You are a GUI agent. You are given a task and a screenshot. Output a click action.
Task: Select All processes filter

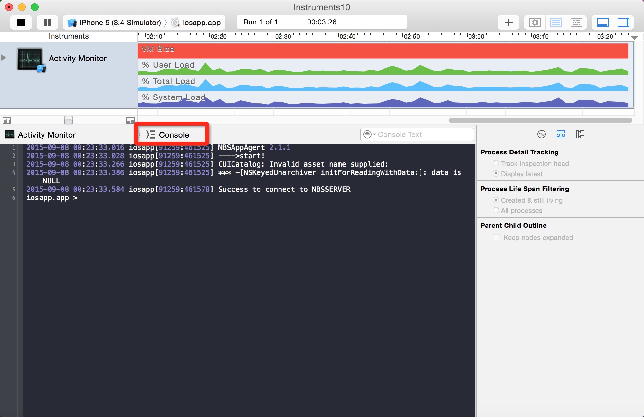[x=496, y=210]
